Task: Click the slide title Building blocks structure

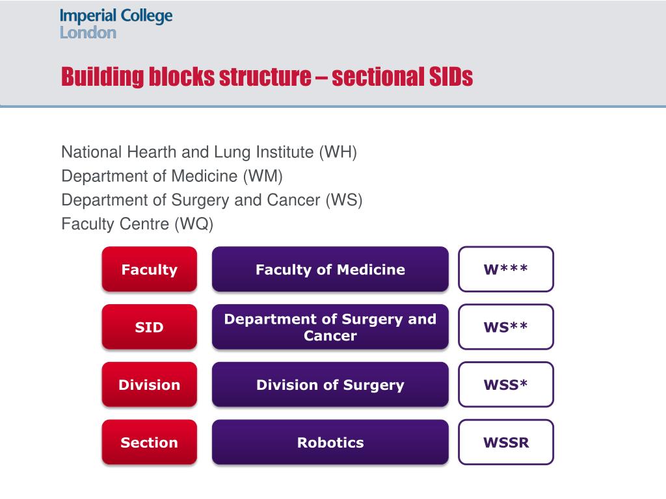Action: pyautogui.click(x=267, y=77)
